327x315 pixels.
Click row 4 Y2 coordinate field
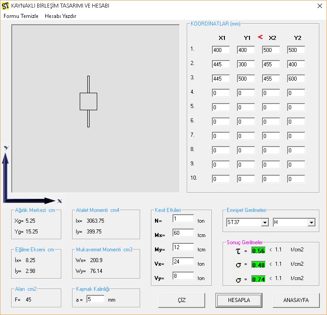(296, 93)
